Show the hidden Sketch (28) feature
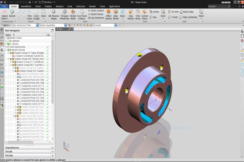This screenshot has height=162, width=244. point(18,77)
